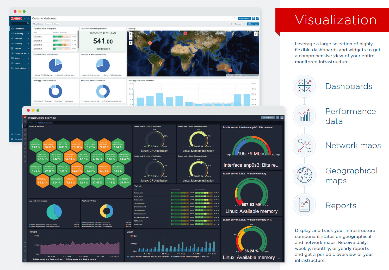Click the Geomap home reset view icon

click(x=131, y=43)
